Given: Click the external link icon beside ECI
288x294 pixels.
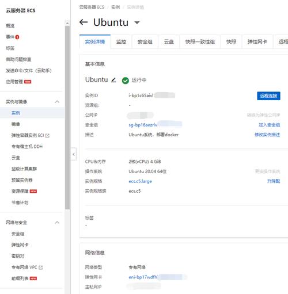Looking at the screenshot, I should (x=47, y=136).
